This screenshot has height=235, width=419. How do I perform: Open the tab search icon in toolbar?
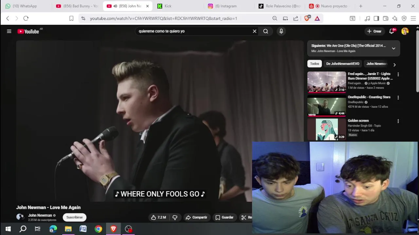click(x=352, y=18)
